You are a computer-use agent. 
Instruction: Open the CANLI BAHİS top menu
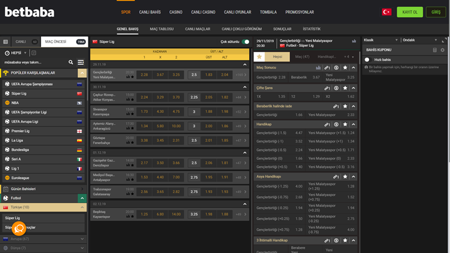150,12
